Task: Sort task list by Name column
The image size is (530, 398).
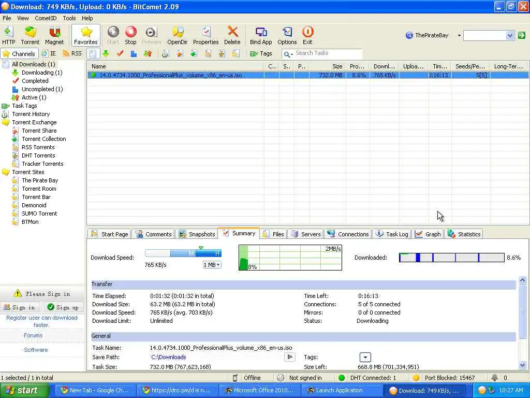Action: click(176, 66)
